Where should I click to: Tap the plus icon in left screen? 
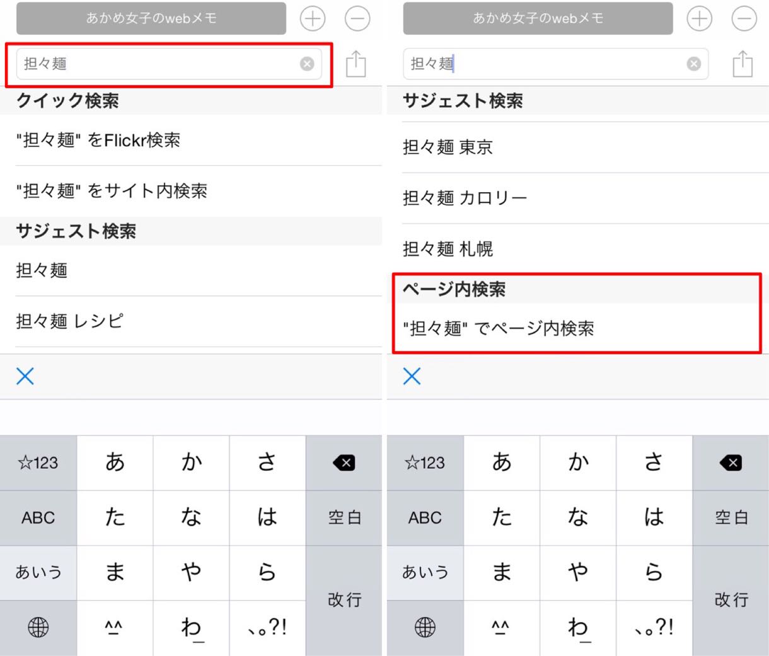coord(313,19)
